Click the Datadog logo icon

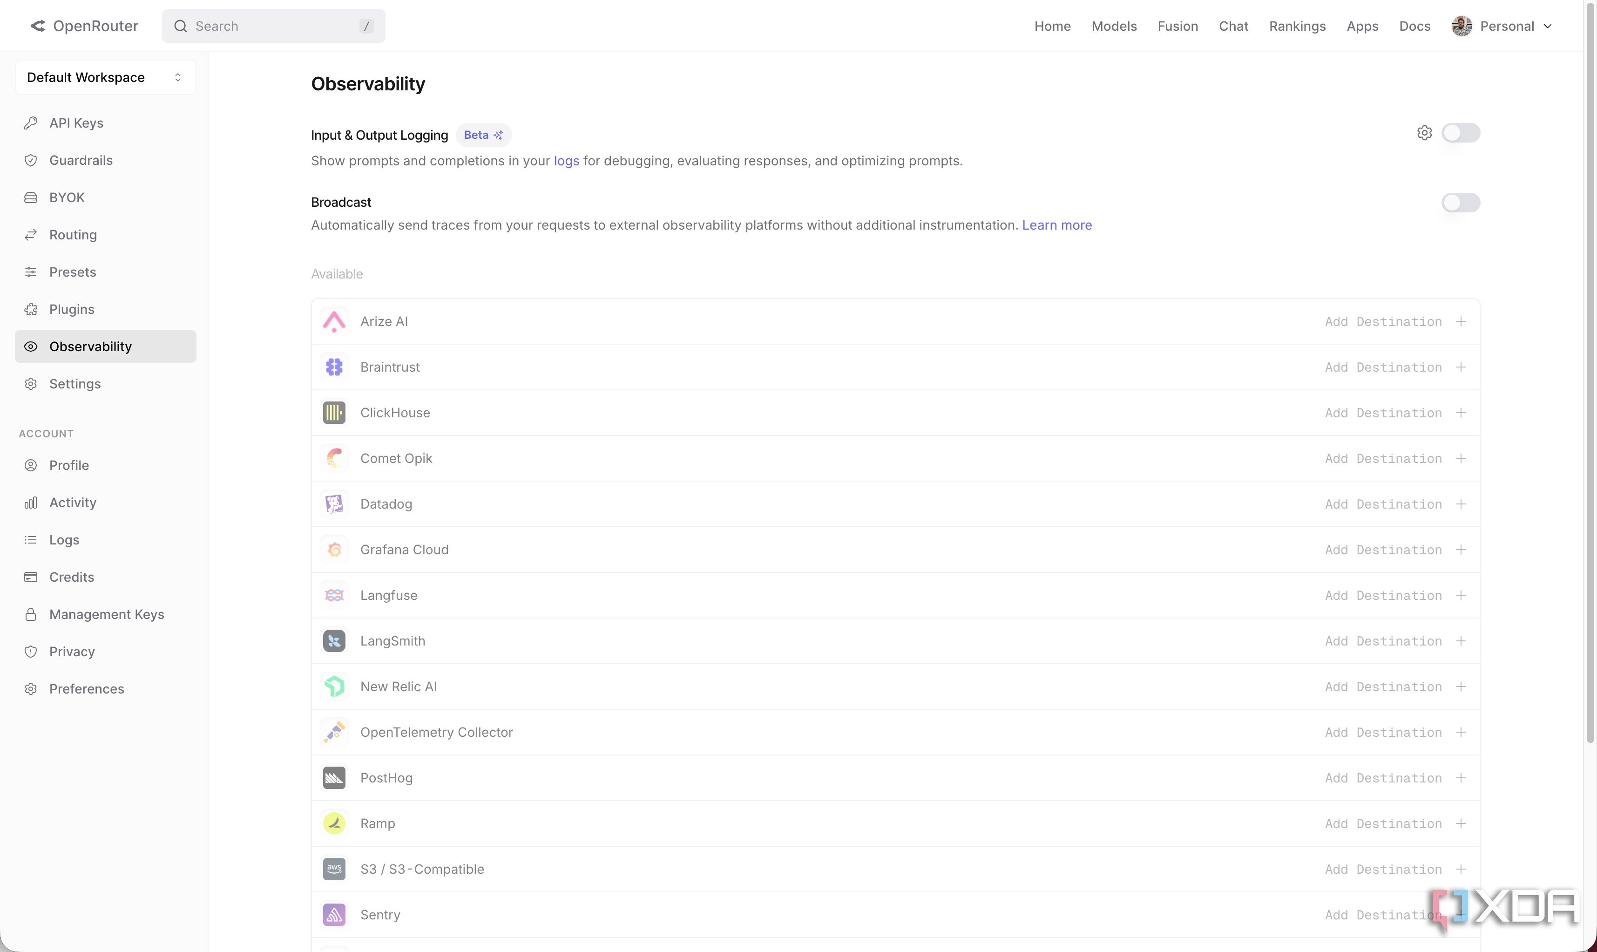(x=334, y=504)
